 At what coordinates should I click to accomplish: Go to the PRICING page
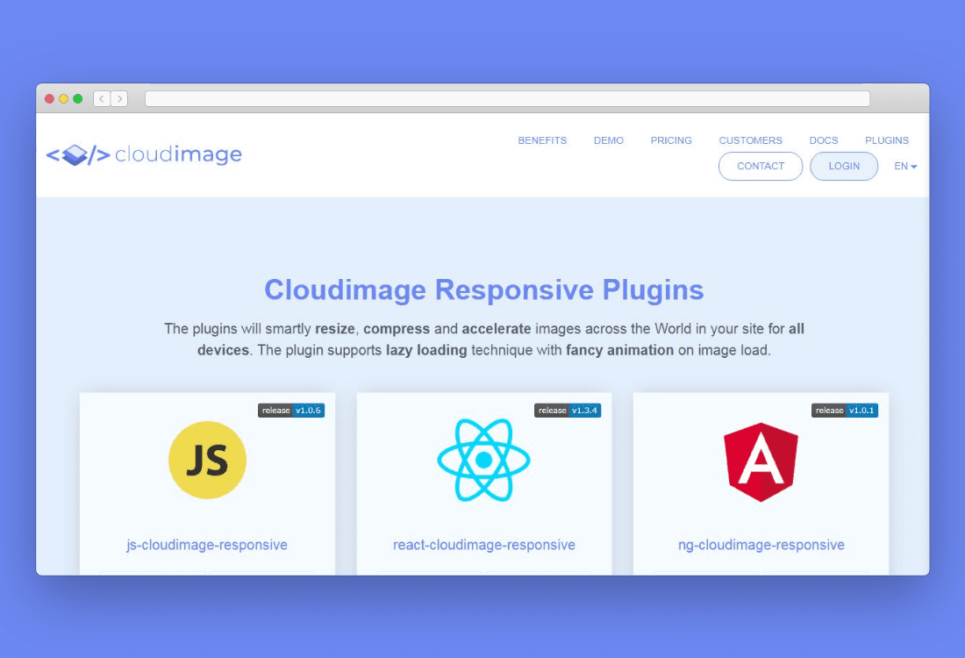point(671,140)
